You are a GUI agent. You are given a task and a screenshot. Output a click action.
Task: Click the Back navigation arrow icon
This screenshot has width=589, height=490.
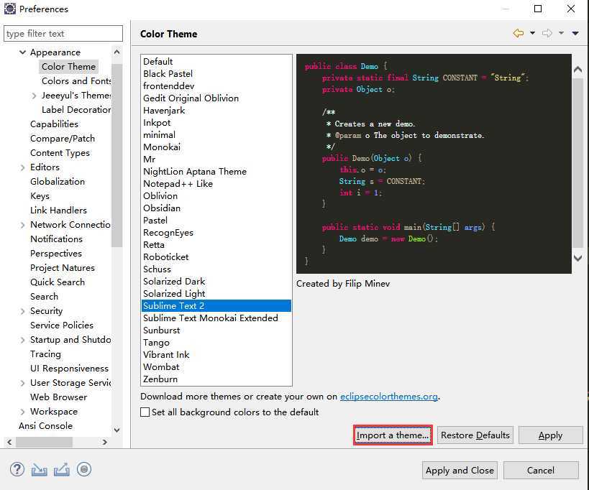[519, 33]
